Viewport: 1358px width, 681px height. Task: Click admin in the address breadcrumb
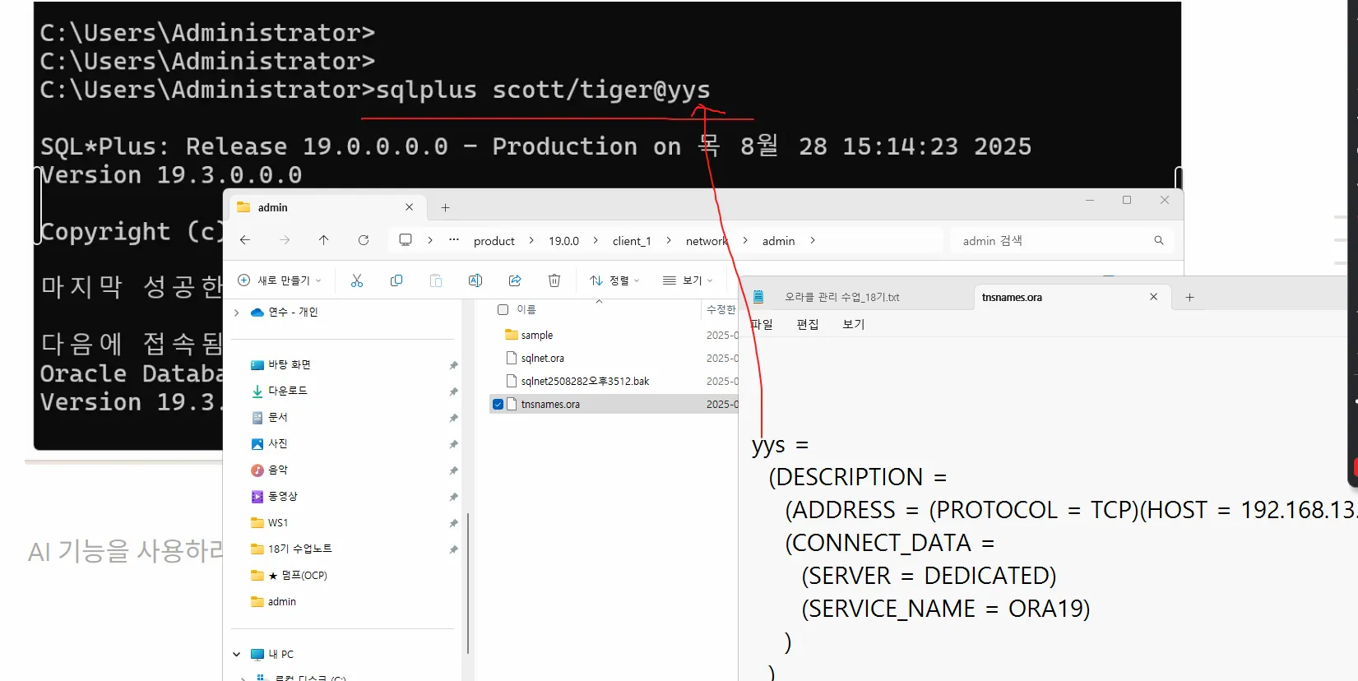click(x=778, y=241)
